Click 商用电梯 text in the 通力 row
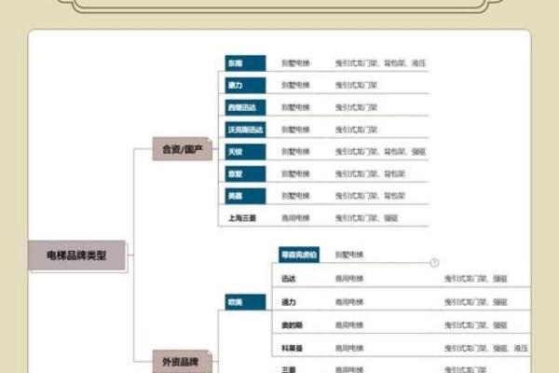The image size is (559, 373). (349, 302)
